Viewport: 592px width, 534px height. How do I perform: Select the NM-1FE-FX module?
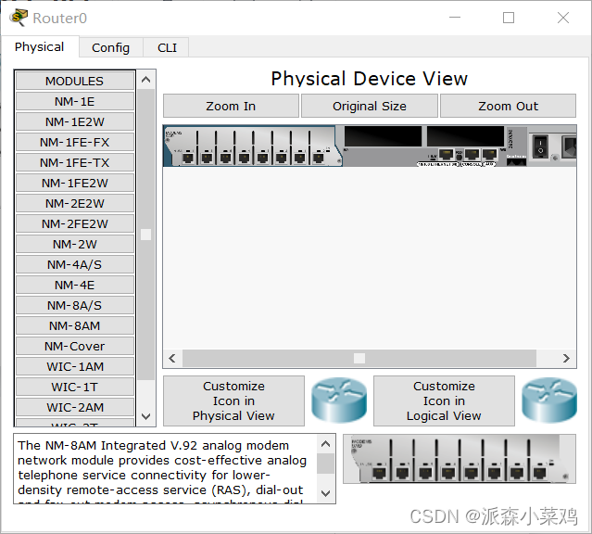(75, 142)
